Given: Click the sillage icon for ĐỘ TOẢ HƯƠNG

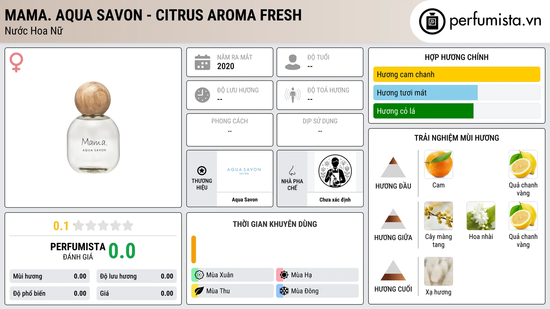Looking at the screenshot, I should (293, 95).
